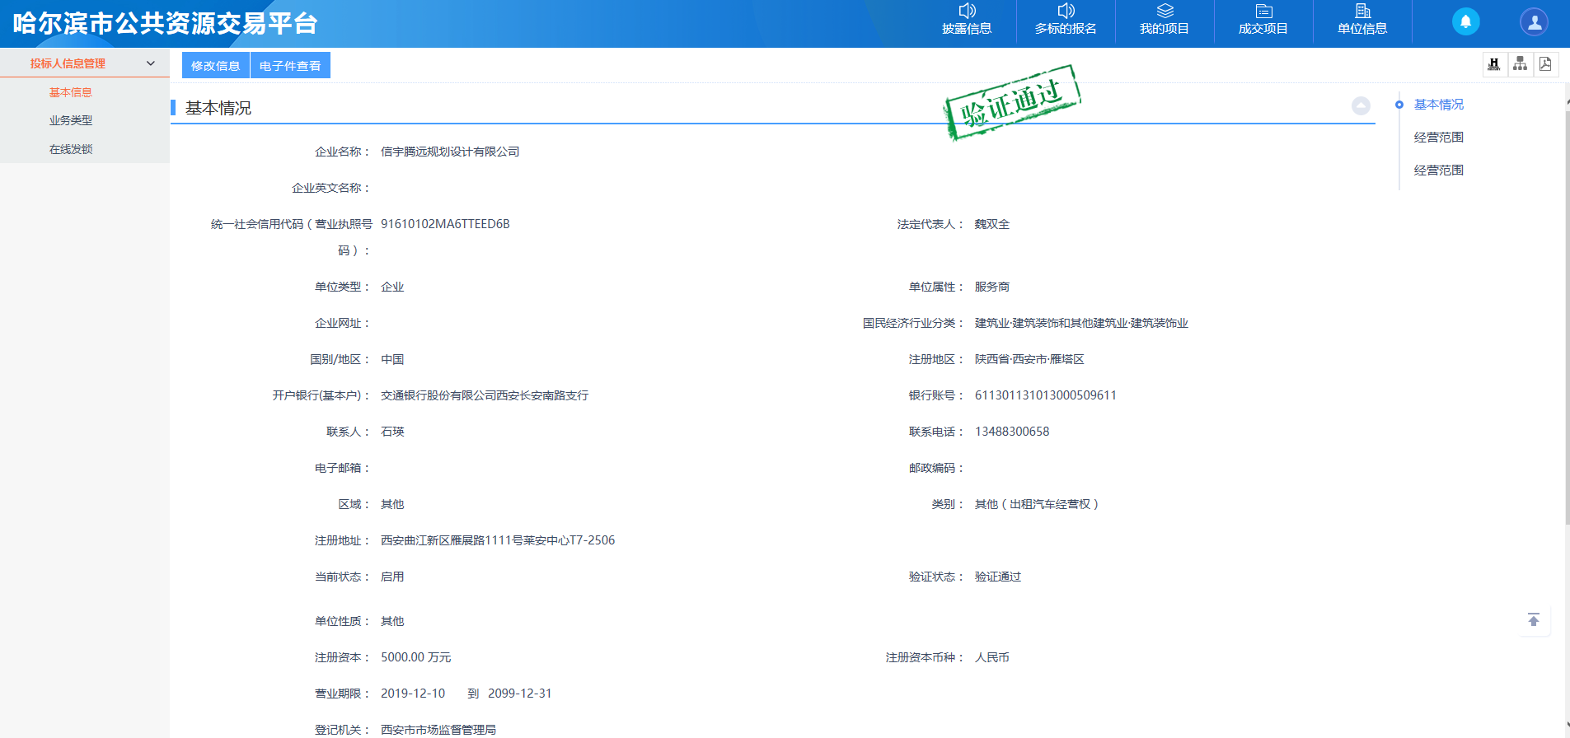Select 在线发锁 in the sidebar
This screenshot has height=738, width=1570.
[x=70, y=149]
